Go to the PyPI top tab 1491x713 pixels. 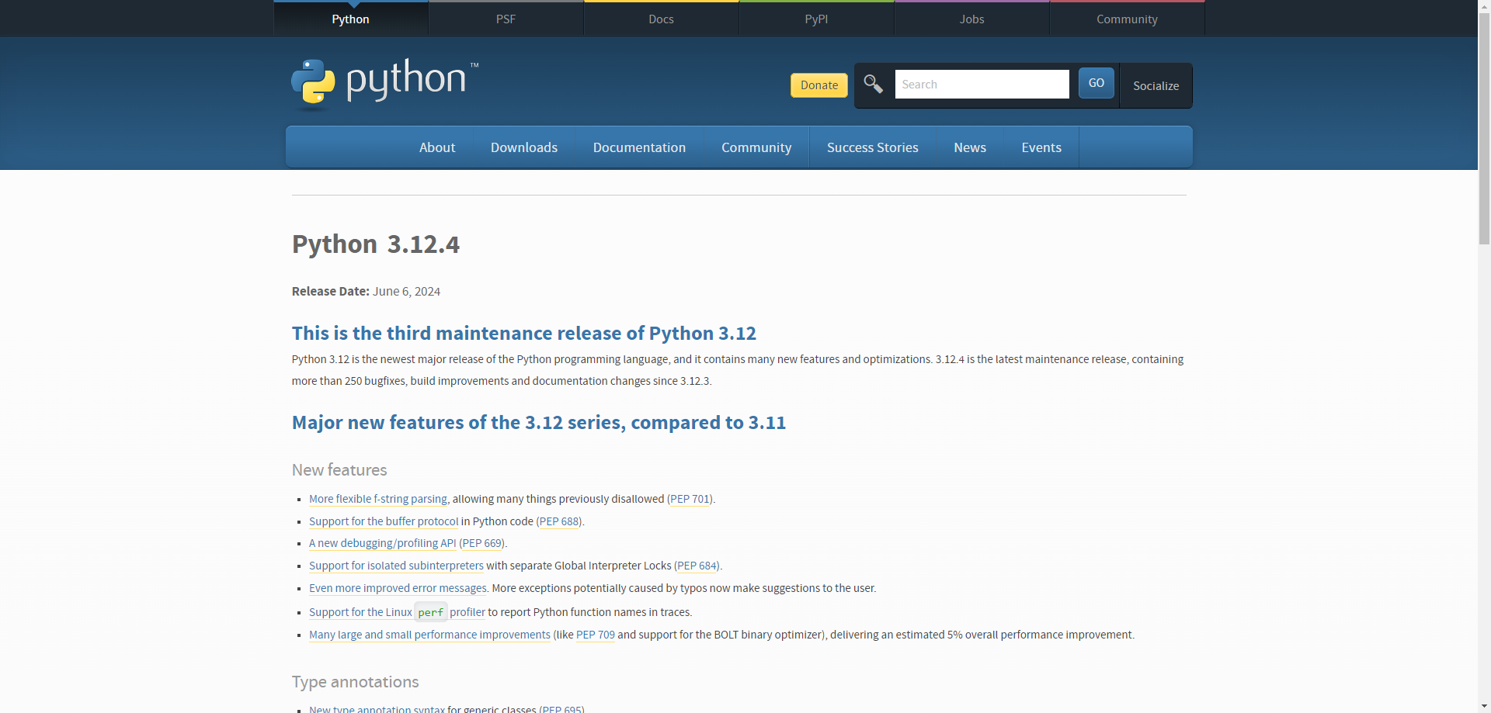click(817, 19)
